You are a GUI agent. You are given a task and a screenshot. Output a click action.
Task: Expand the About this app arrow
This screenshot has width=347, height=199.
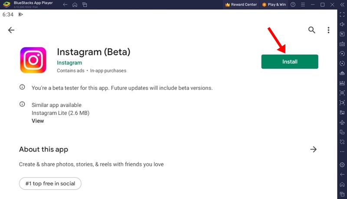tap(313, 150)
